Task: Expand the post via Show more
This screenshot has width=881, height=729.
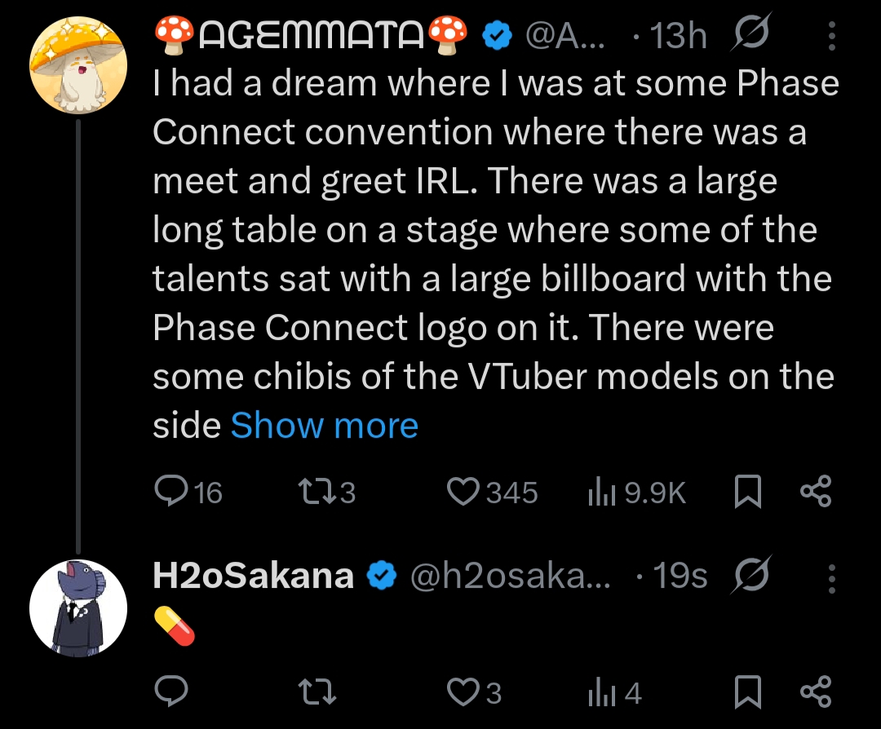Action: pos(324,426)
